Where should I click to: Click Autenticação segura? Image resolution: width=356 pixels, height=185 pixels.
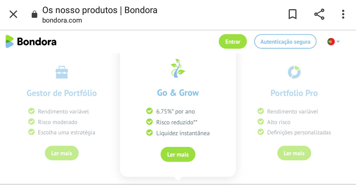click(285, 41)
